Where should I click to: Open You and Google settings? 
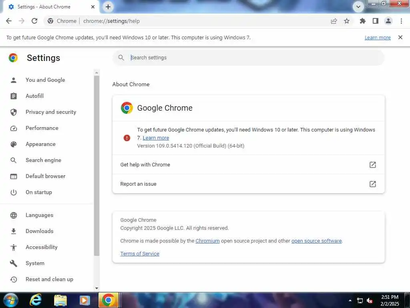click(x=45, y=80)
